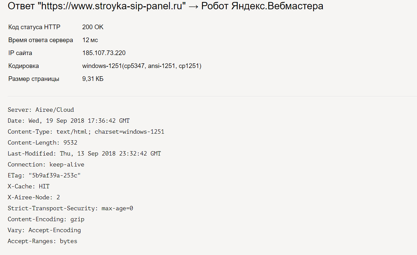
Task: Click the "Кодировка" label
Action: 24,66
